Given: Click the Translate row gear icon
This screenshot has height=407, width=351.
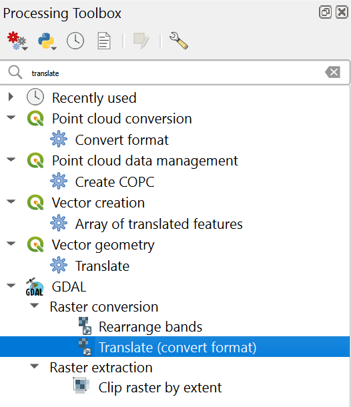Looking at the screenshot, I should click(59, 265).
